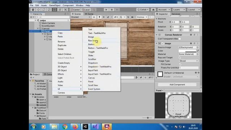This screenshot has height=130, width=231.
Task: Toggle scene audio speaker icon
Action: click(104, 17)
